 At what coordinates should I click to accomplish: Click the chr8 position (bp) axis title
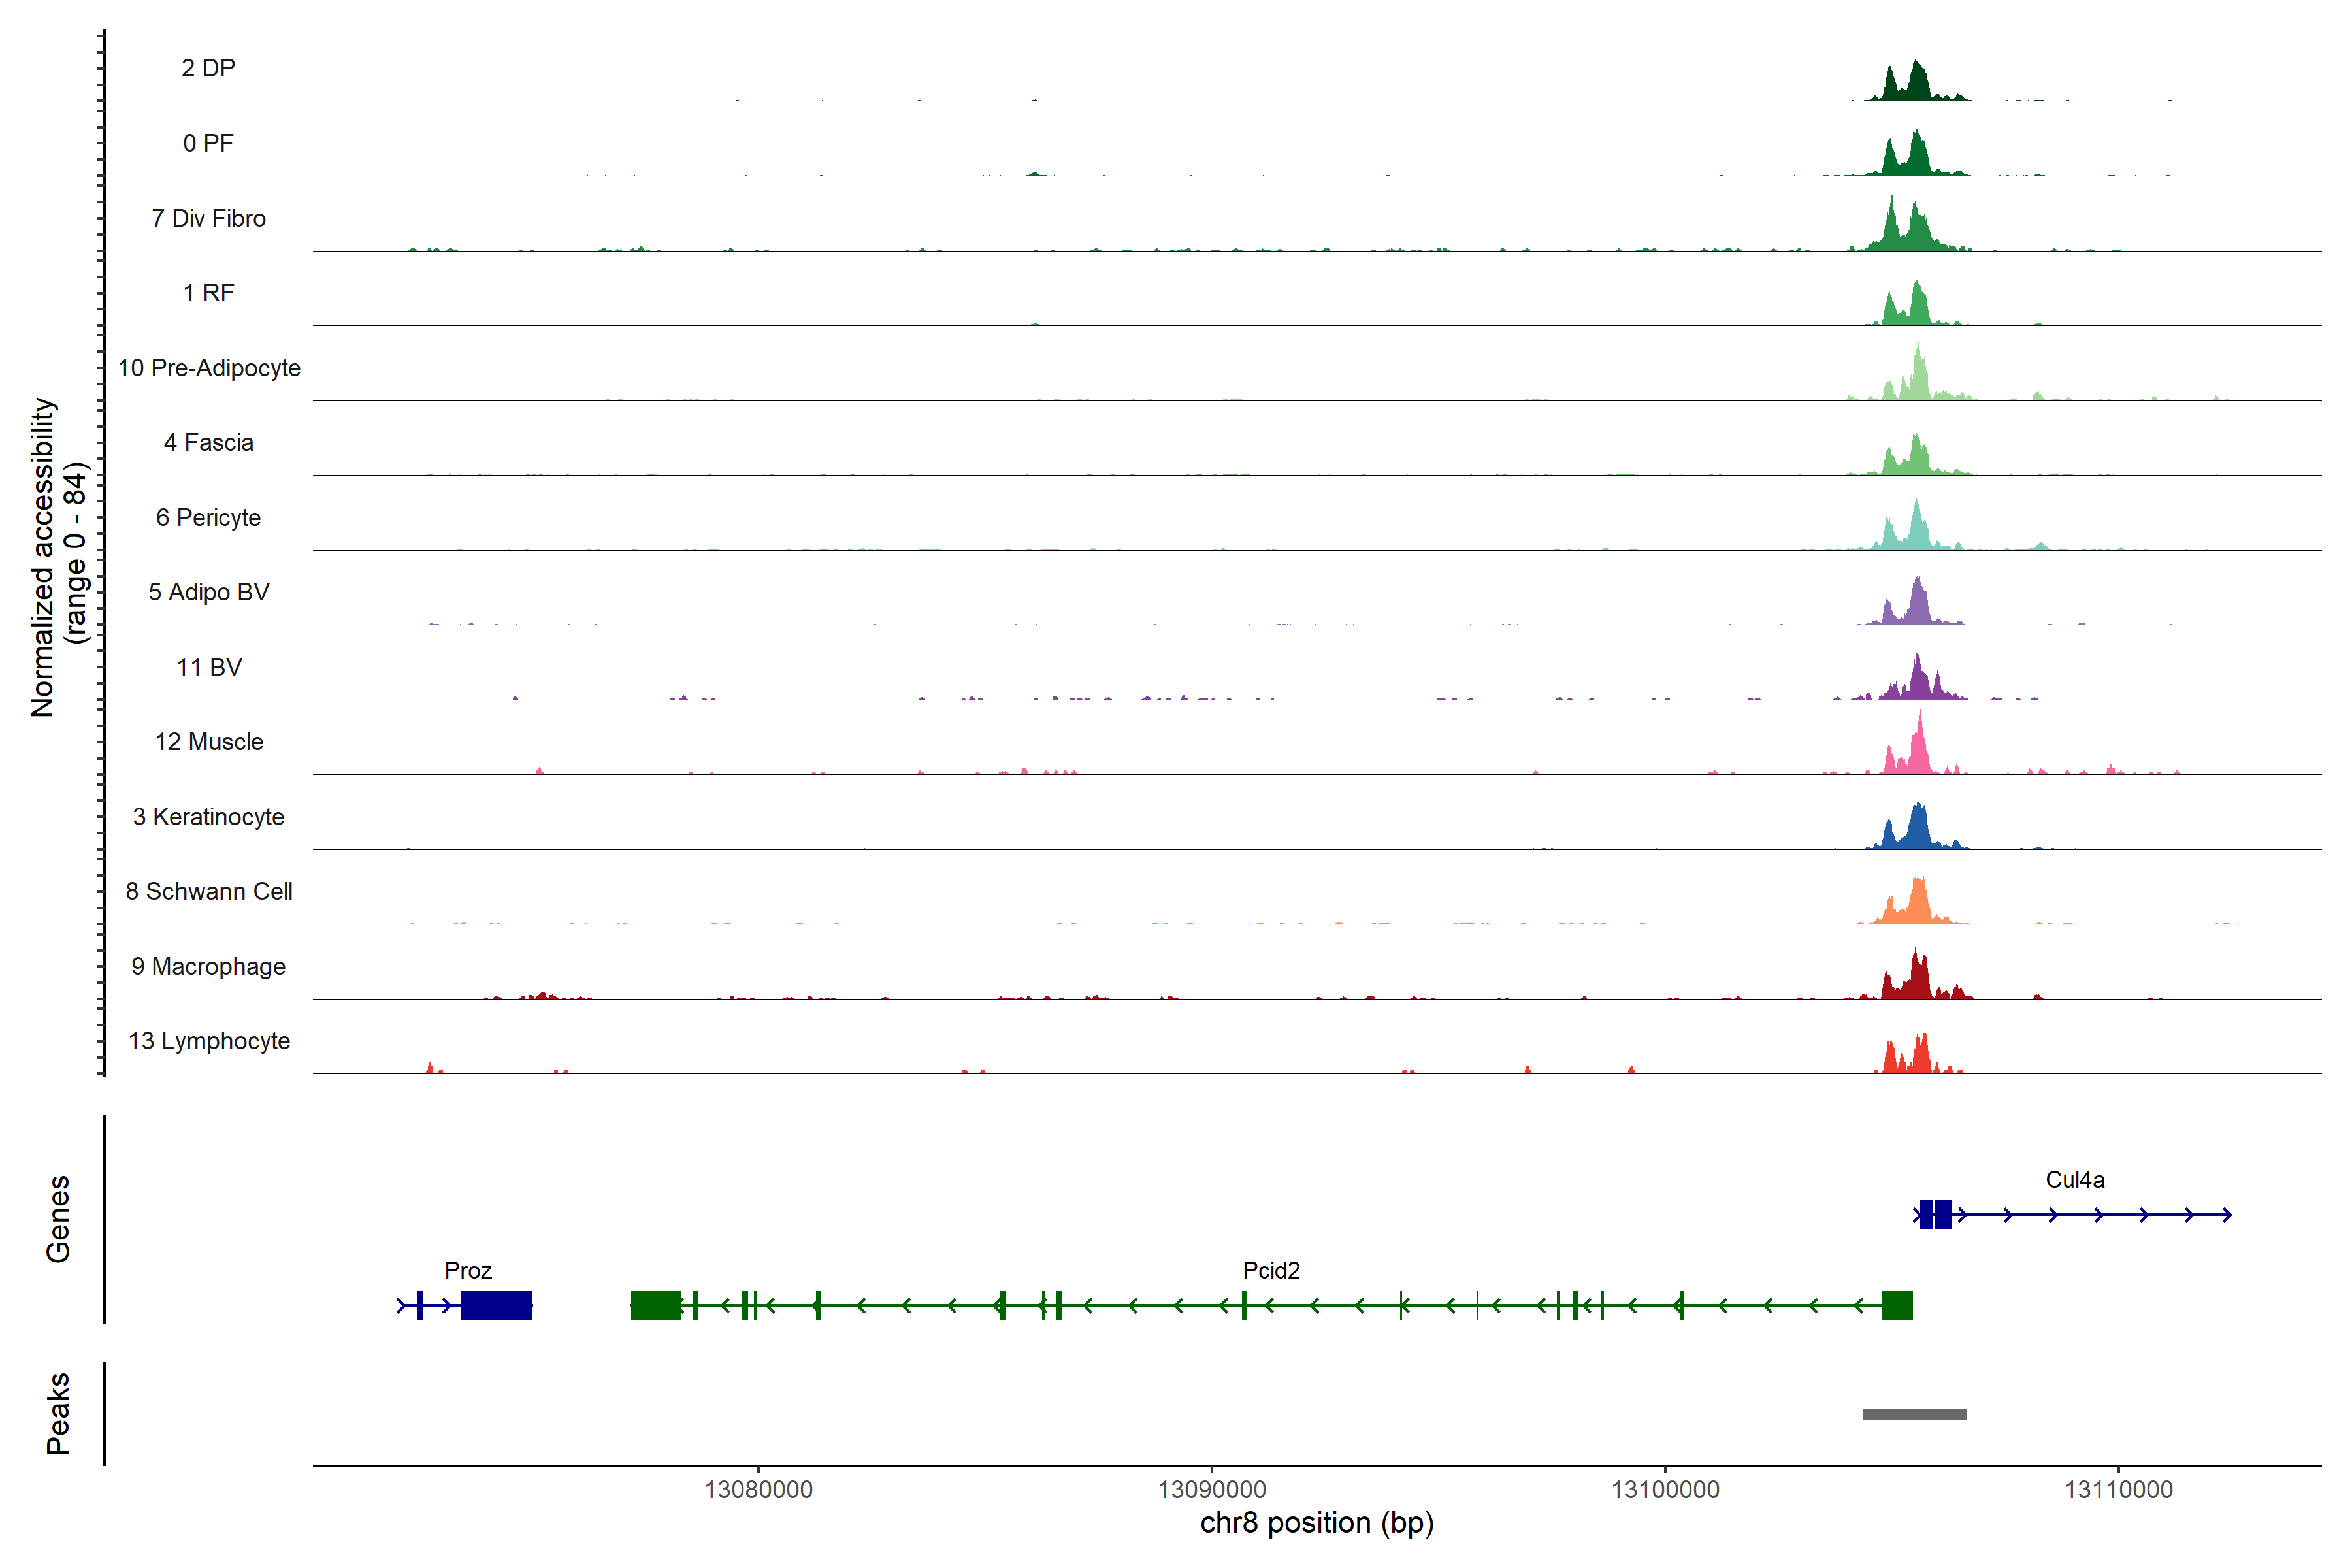click(x=1316, y=1523)
